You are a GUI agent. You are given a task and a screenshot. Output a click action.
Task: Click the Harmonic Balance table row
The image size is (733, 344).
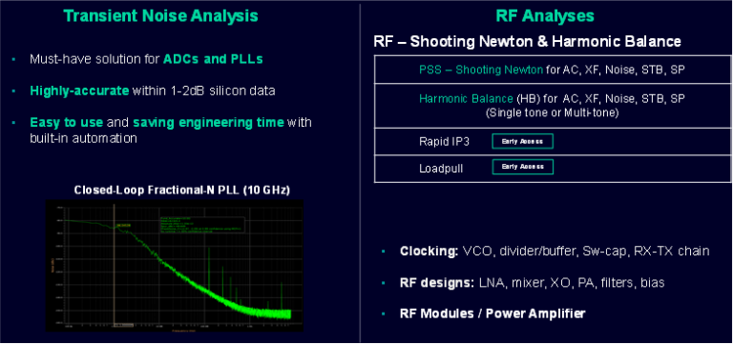[x=552, y=106]
